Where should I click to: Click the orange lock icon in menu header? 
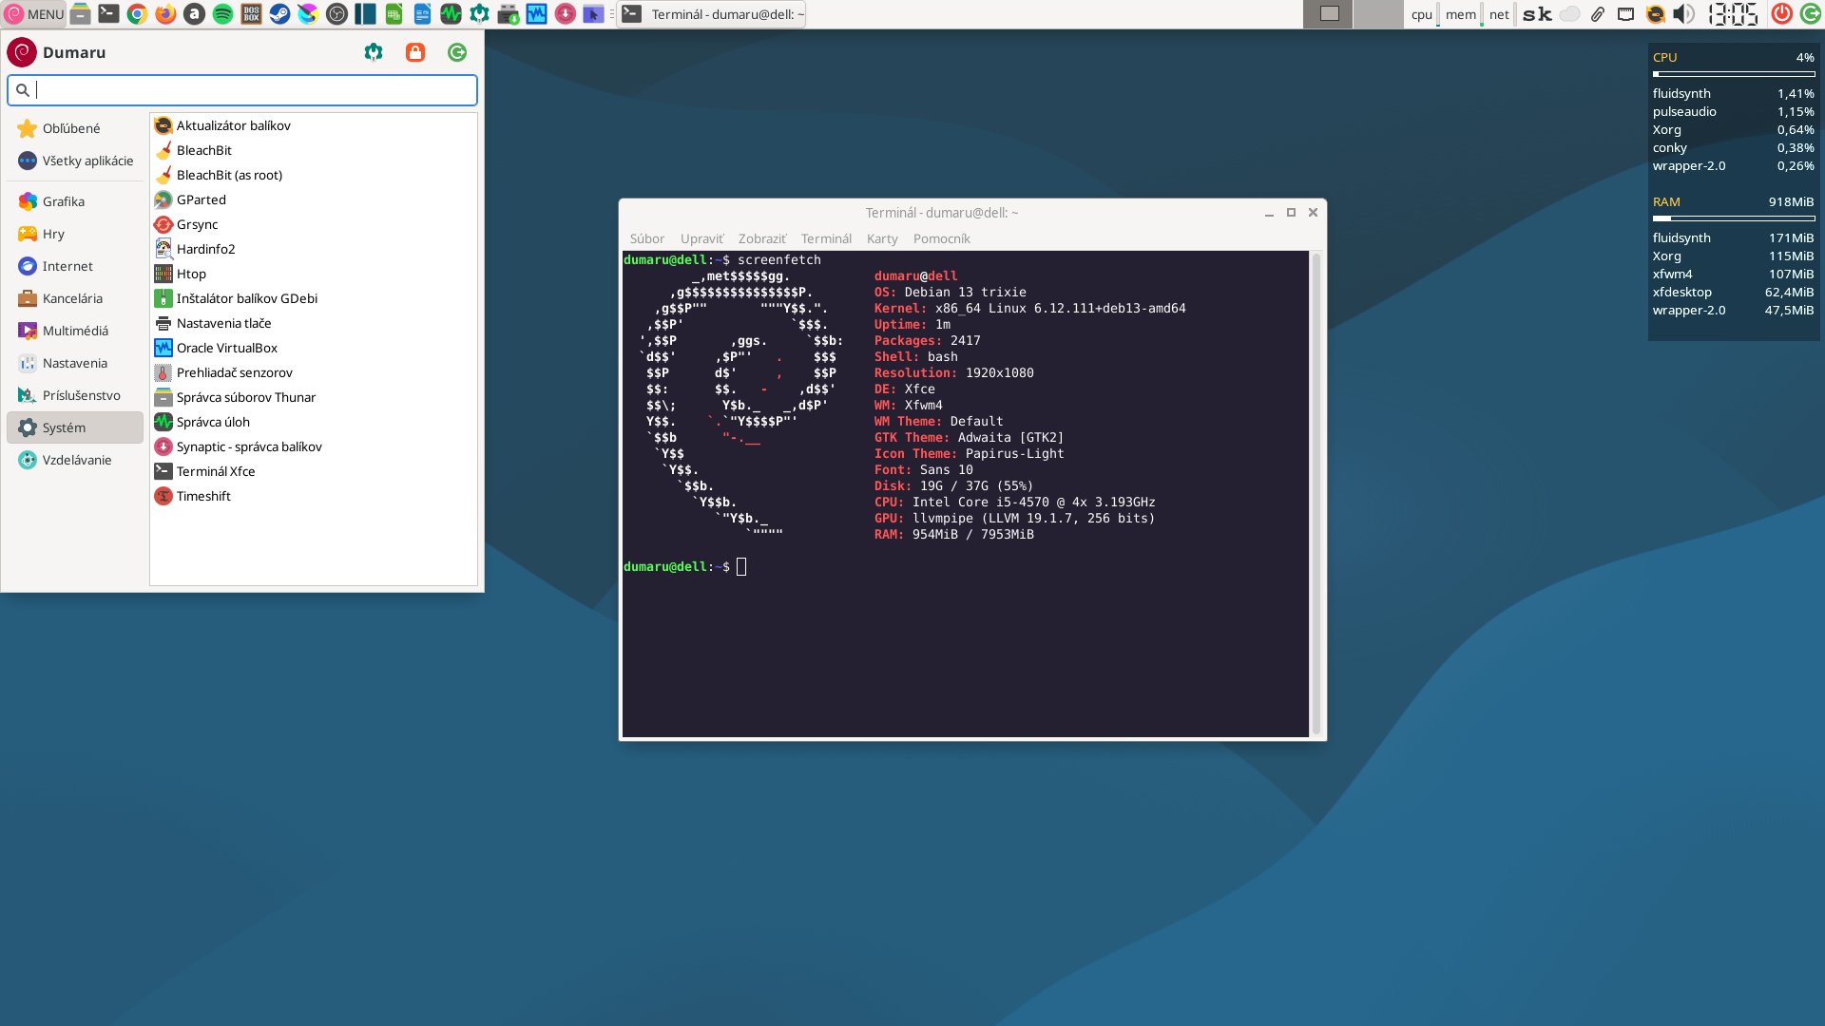click(x=415, y=52)
